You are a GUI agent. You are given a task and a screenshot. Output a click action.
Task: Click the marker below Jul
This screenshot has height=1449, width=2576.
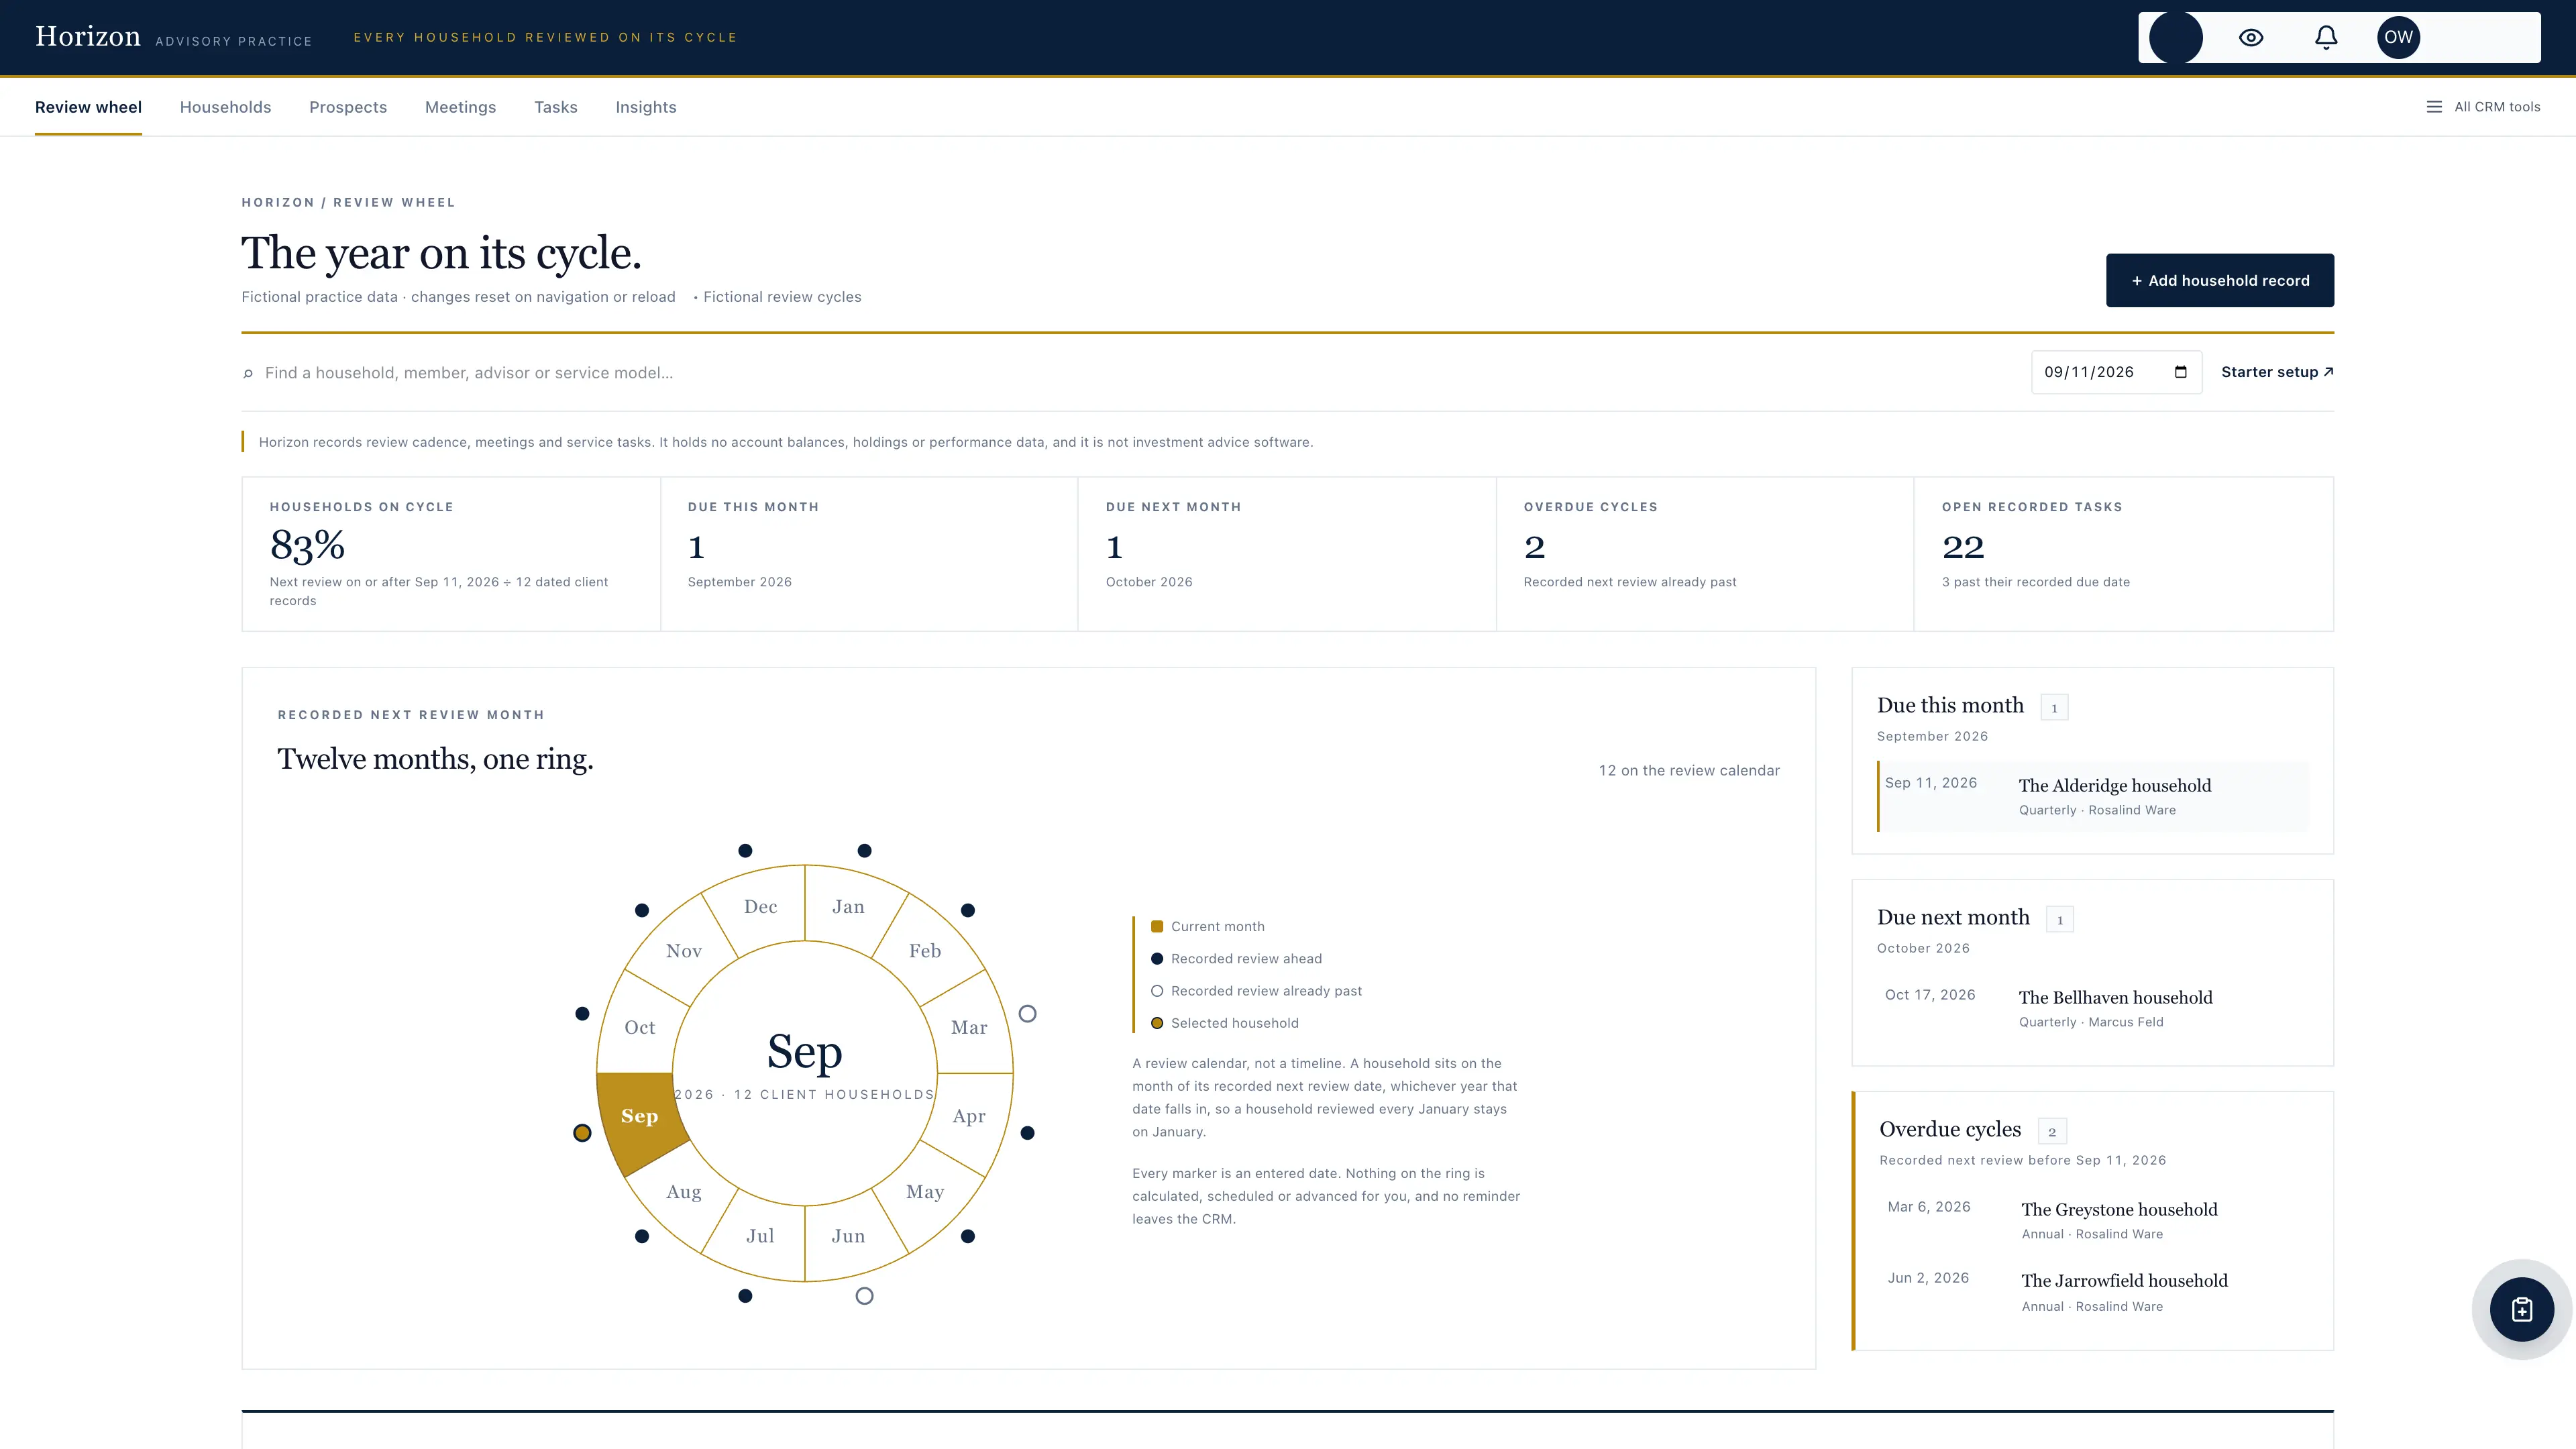(x=745, y=1296)
